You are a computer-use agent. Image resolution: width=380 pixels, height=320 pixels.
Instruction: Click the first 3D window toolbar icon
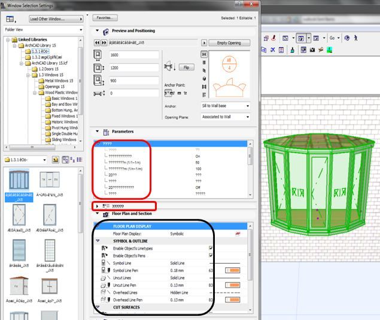266,38
